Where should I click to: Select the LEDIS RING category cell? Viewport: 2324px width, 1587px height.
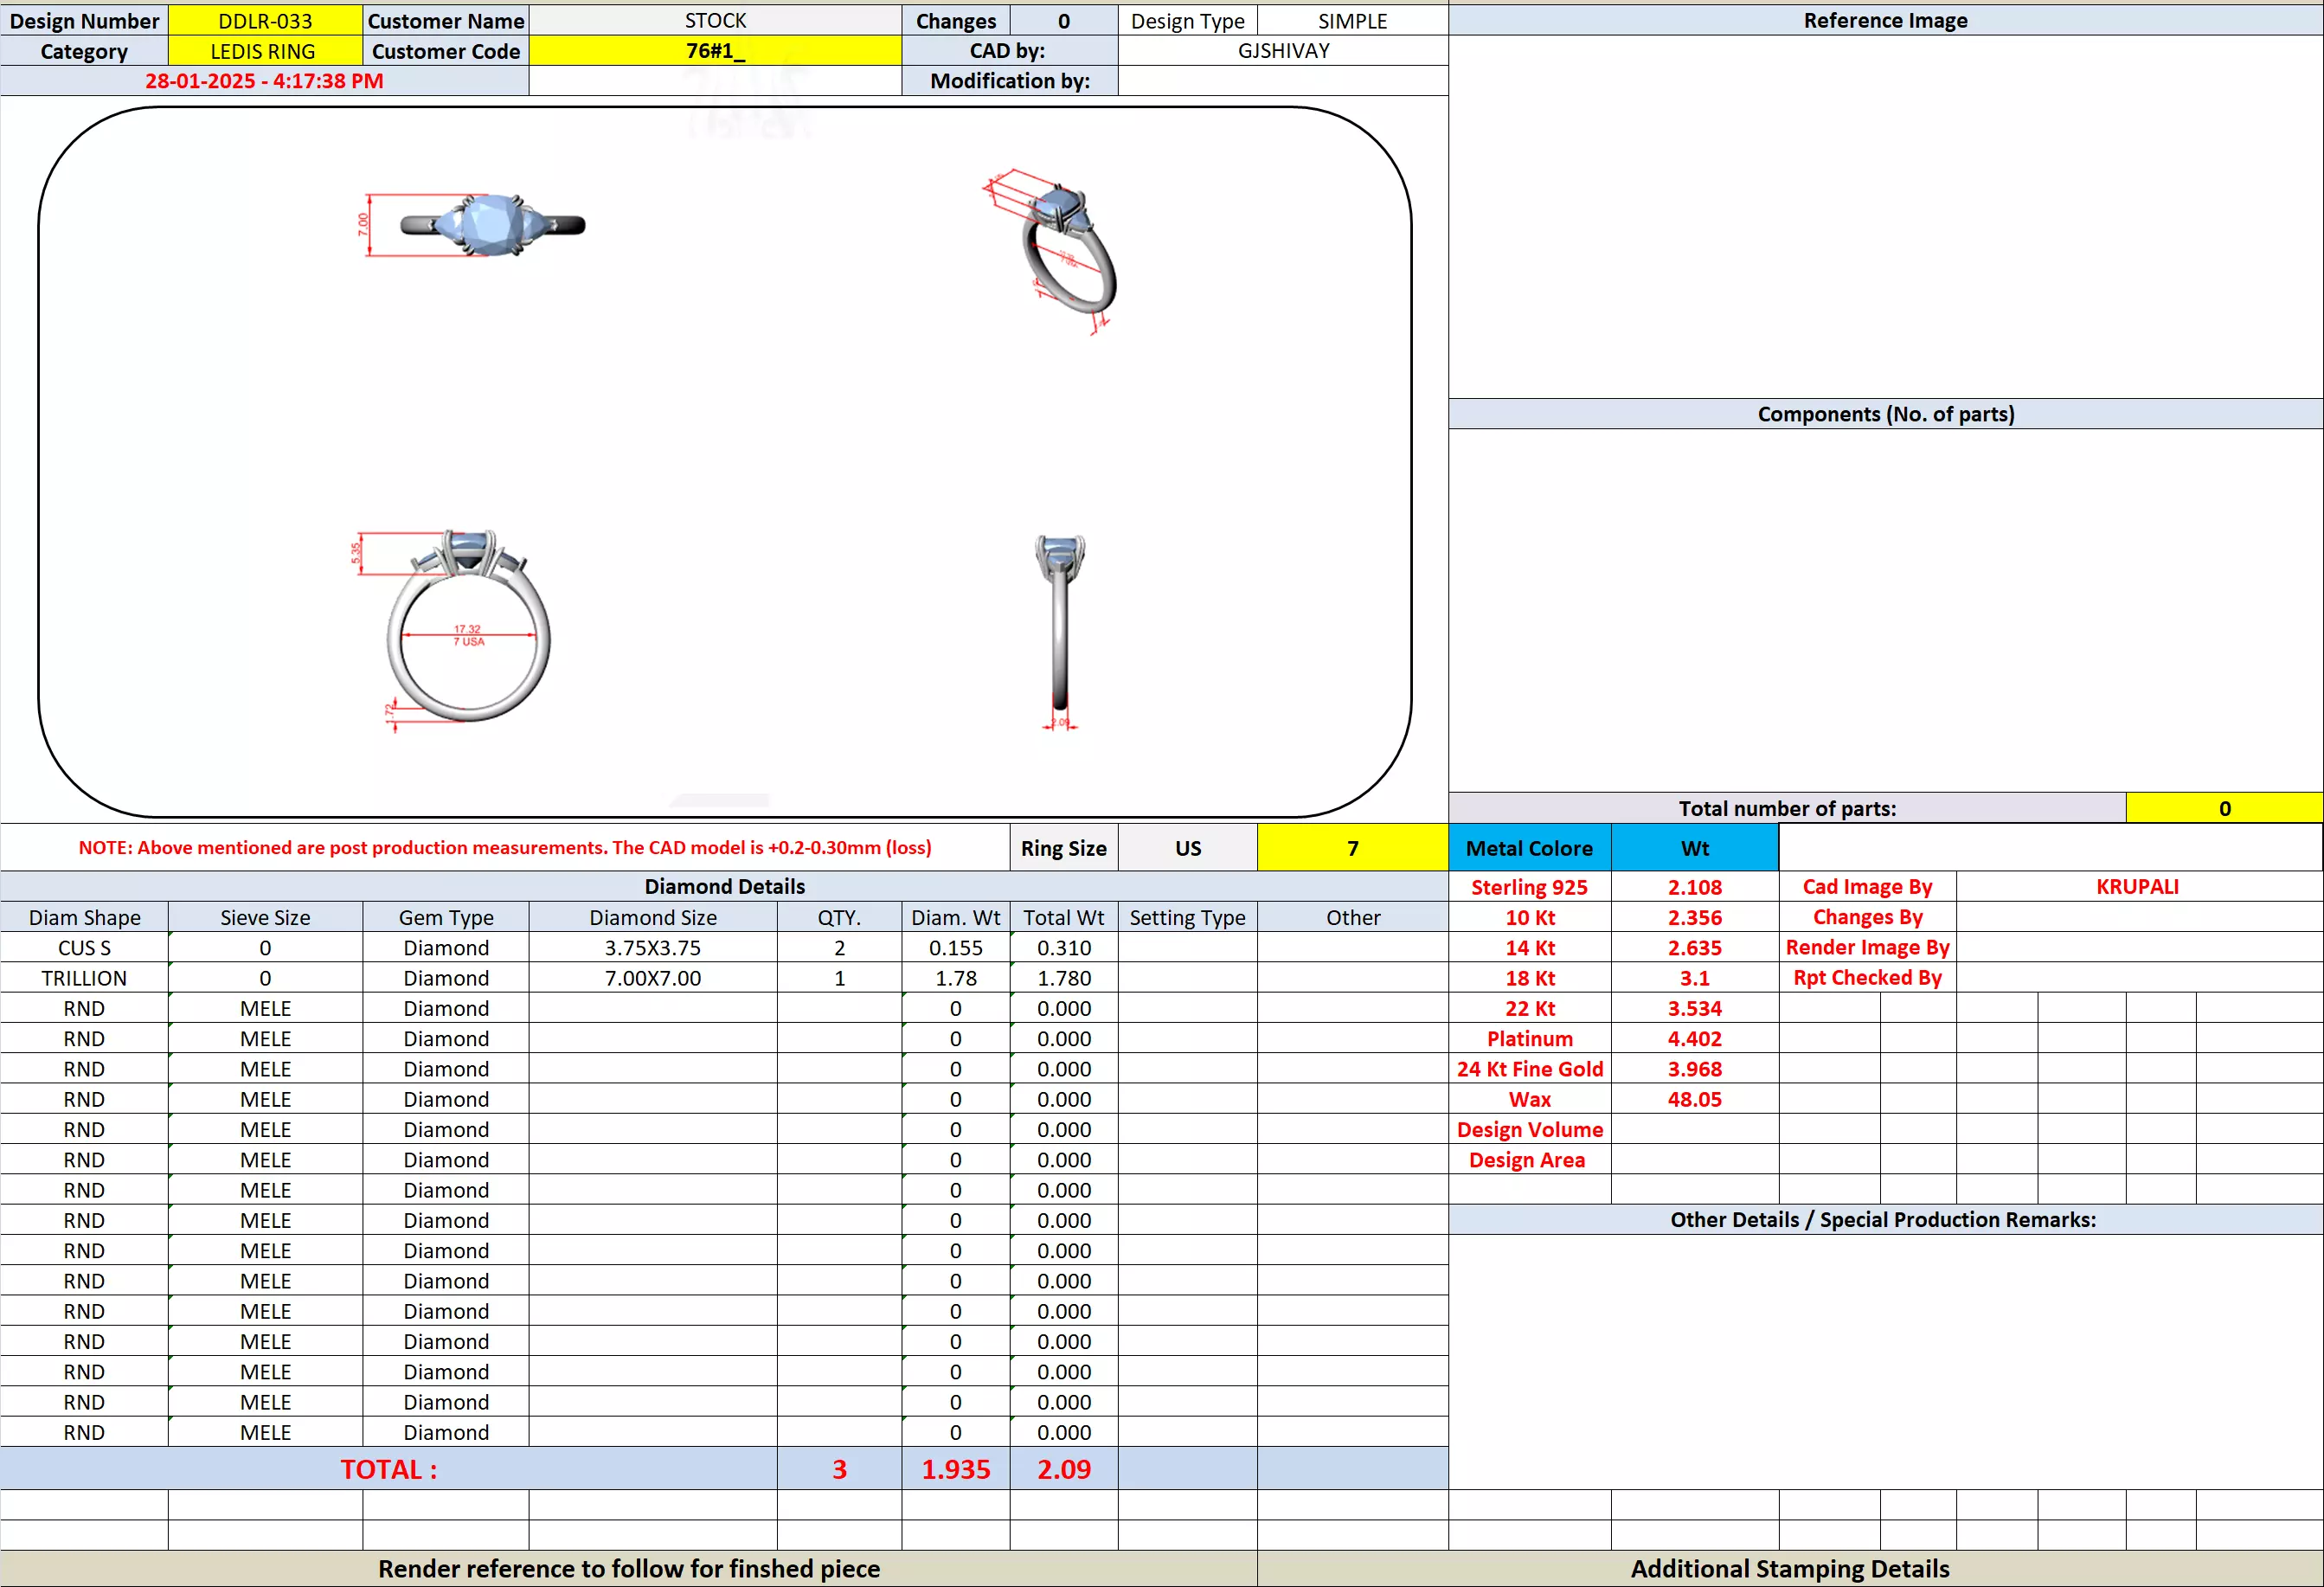pyautogui.click(x=263, y=51)
